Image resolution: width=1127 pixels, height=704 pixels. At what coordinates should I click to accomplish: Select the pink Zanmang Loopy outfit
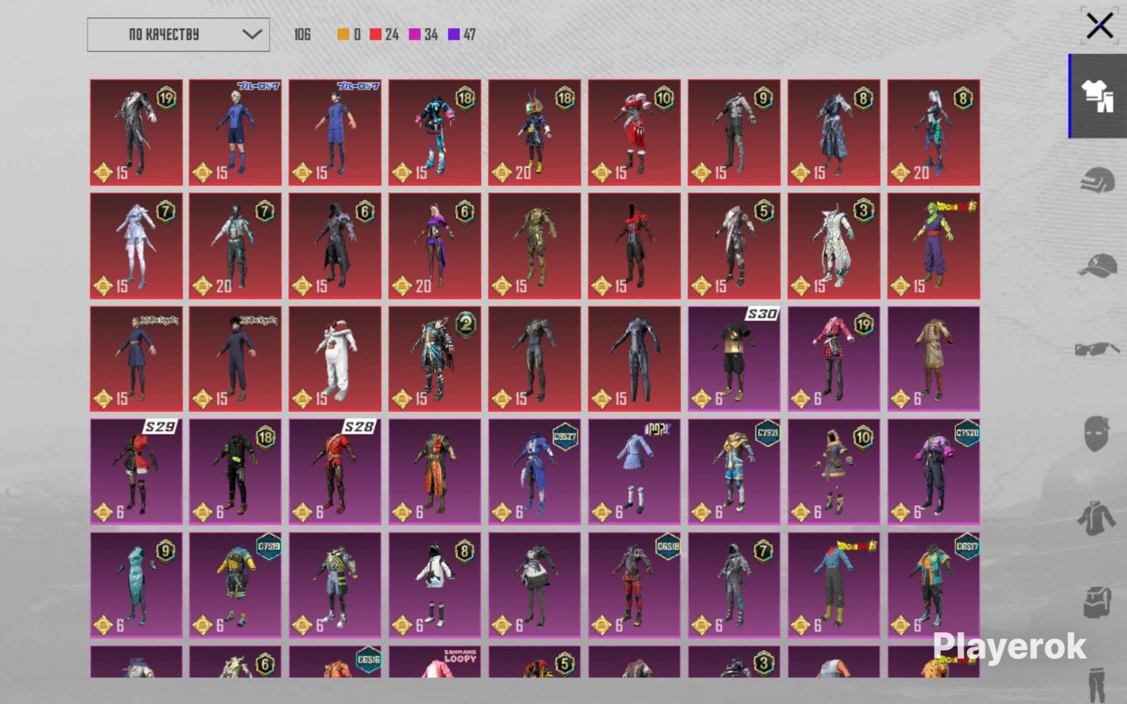point(435,662)
